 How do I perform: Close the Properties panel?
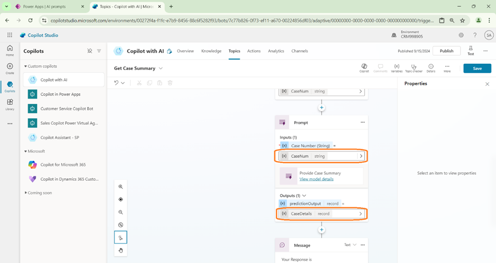pos(487,84)
